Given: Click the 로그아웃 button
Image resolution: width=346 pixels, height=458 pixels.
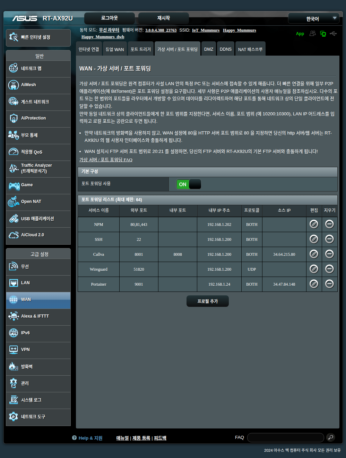Looking at the screenshot, I should [x=109, y=18].
